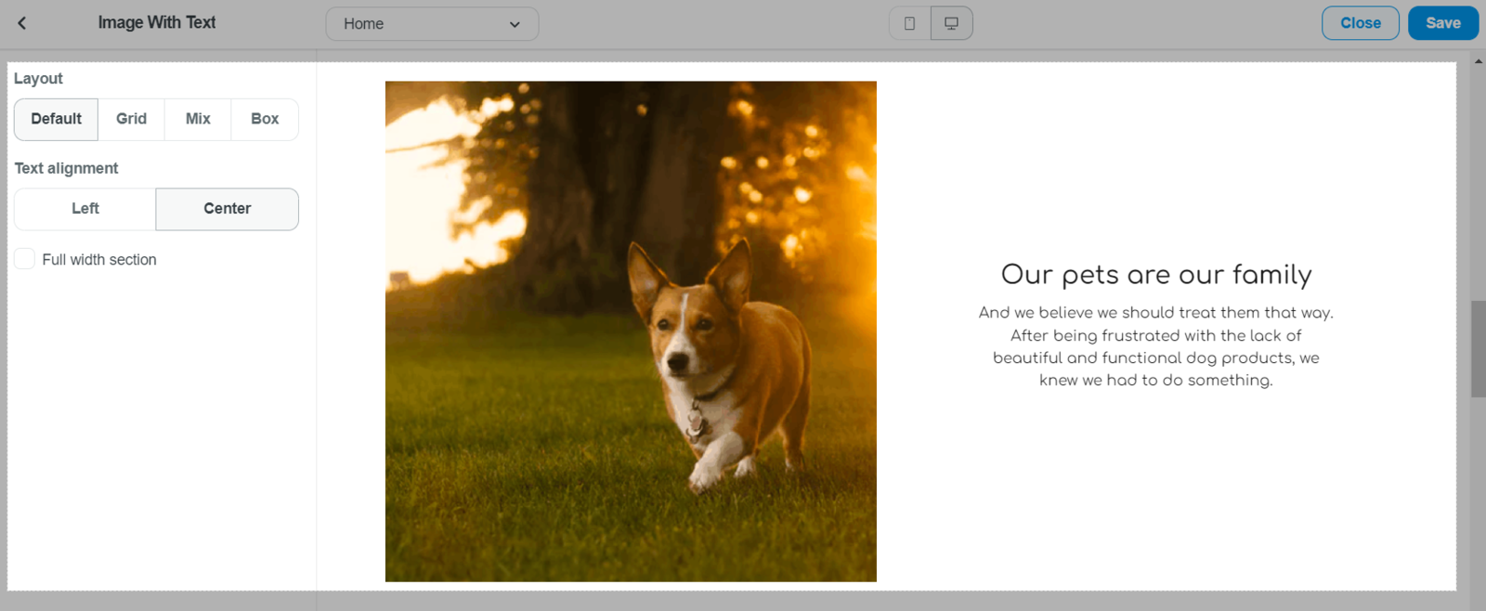Select the Box layout option
Viewport: 1486px width, 611px height.
point(265,119)
